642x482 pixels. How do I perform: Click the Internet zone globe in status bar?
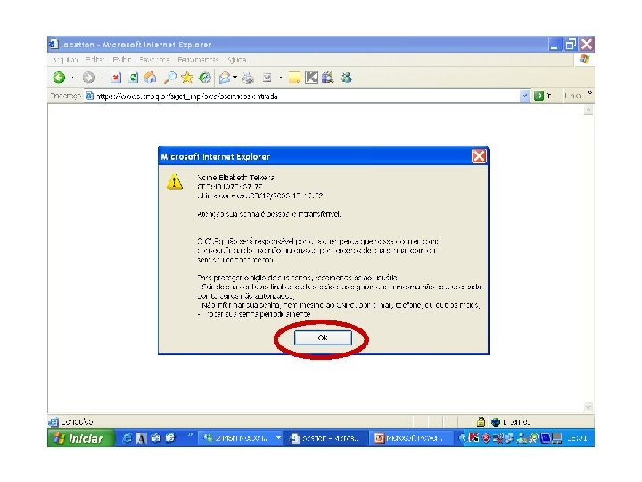(x=496, y=421)
